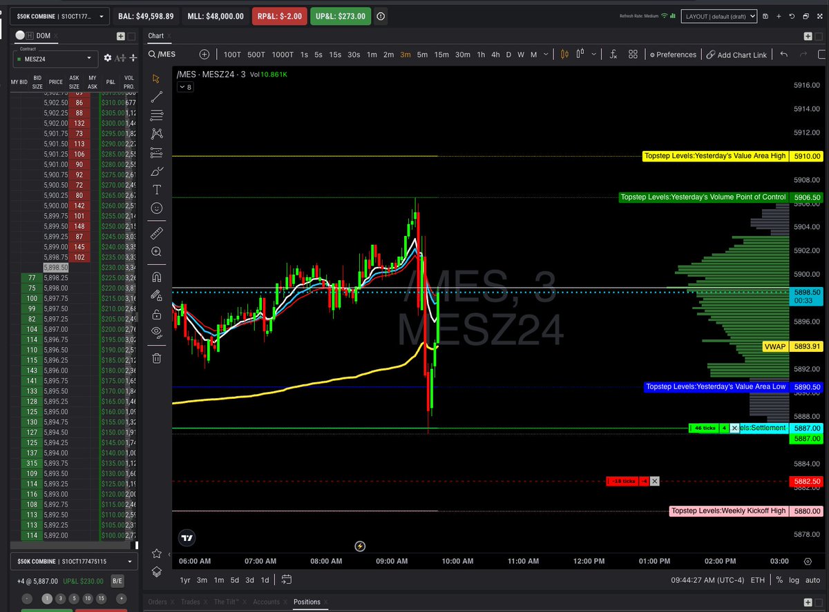
Task: Click the B/E break-even button
Action: pos(117,582)
